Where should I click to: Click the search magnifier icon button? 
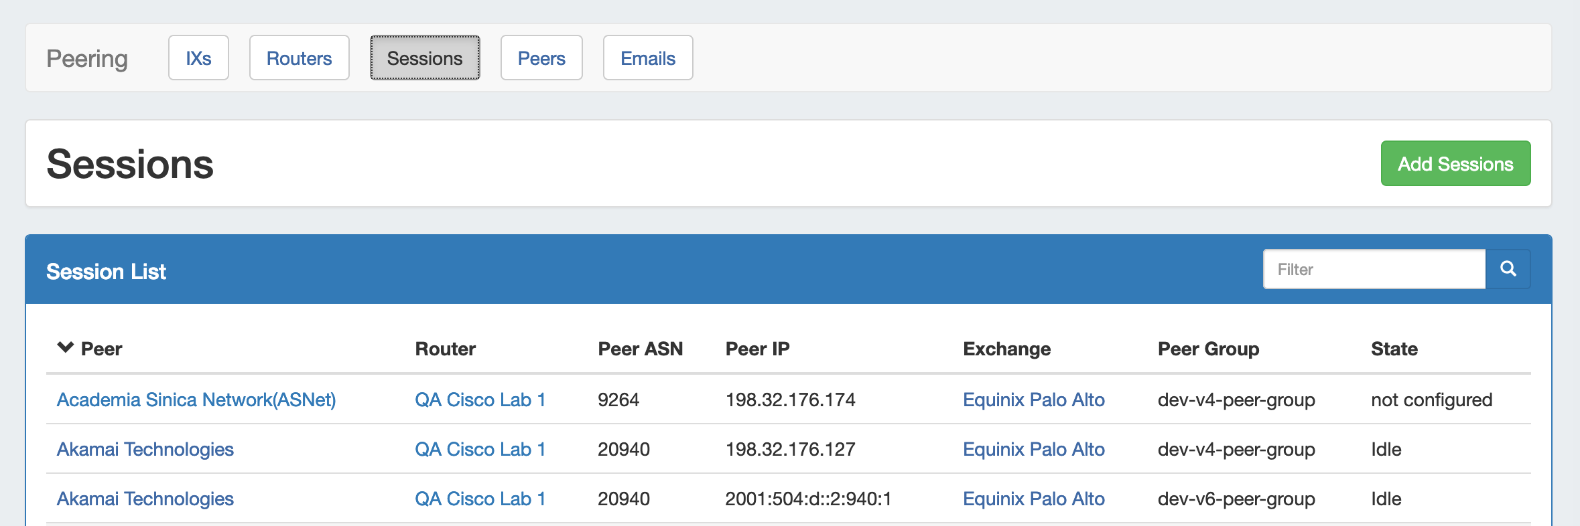[x=1508, y=269]
